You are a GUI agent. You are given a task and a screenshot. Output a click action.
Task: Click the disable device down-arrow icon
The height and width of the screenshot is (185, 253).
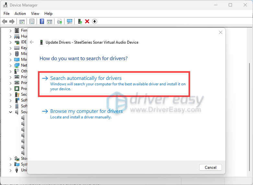pyautogui.click(x=95, y=21)
